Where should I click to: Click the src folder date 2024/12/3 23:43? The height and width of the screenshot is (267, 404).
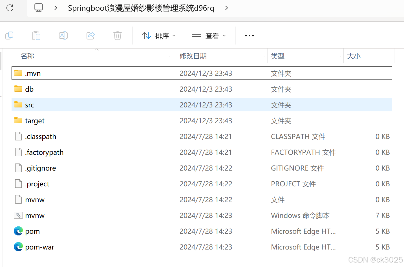point(206,105)
